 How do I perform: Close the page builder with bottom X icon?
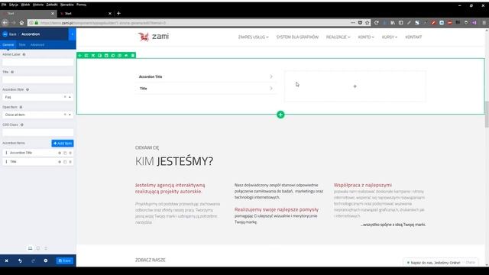[7, 260]
